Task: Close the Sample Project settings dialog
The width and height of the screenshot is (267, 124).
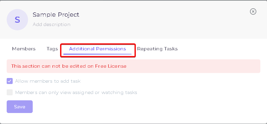Action: click(x=253, y=12)
